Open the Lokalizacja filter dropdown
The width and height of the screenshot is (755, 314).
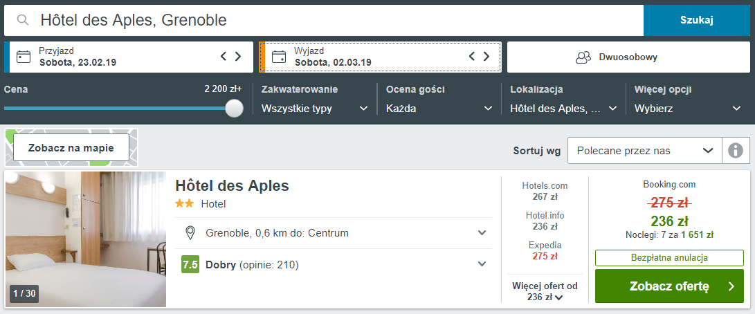tap(563, 109)
